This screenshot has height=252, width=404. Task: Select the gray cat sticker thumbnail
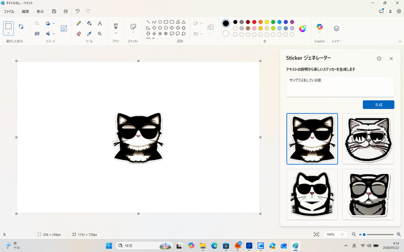click(368, 194)
